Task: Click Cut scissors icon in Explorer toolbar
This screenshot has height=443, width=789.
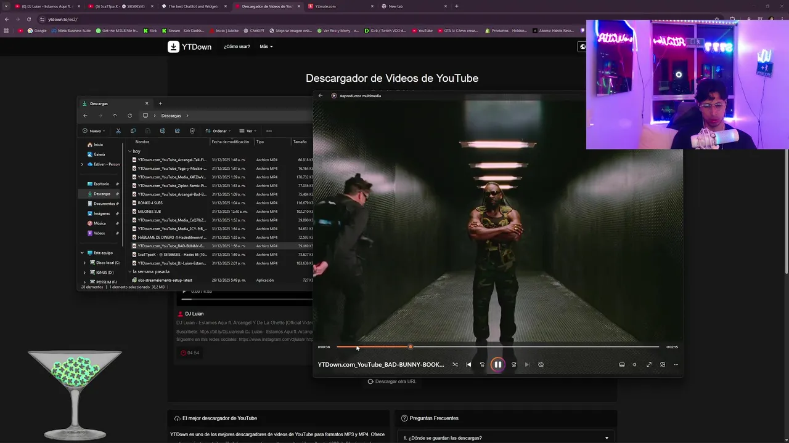Action: click(x=118, y=130)
